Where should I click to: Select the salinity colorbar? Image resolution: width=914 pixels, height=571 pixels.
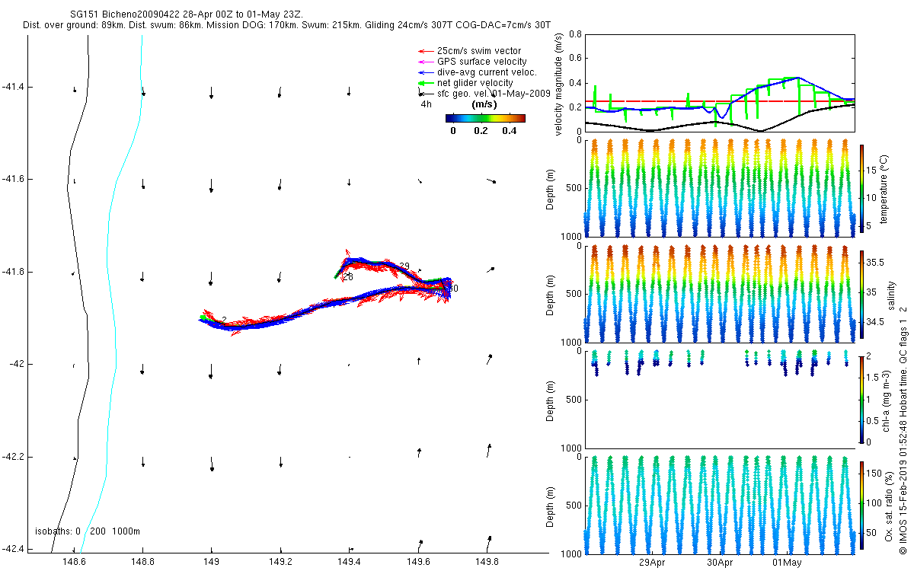click(x=861, y=293)
